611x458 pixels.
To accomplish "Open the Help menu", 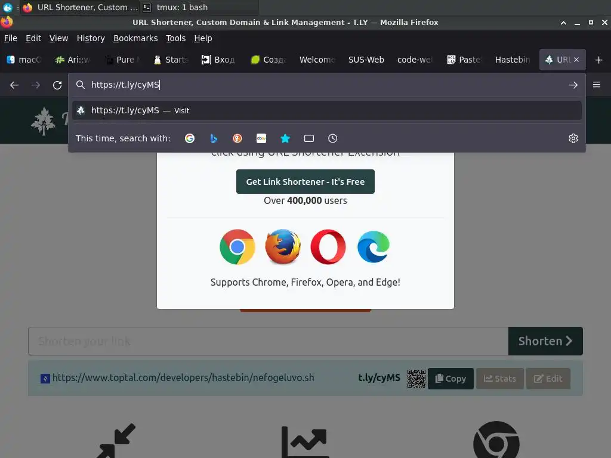I will pos(203,38).
